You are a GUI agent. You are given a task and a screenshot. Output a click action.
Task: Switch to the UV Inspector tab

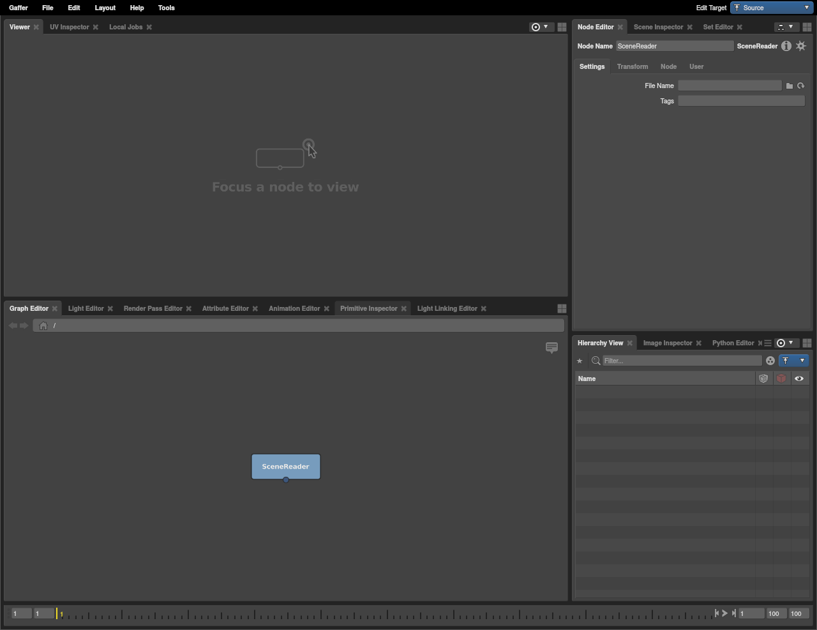click(x=70, y=27)
